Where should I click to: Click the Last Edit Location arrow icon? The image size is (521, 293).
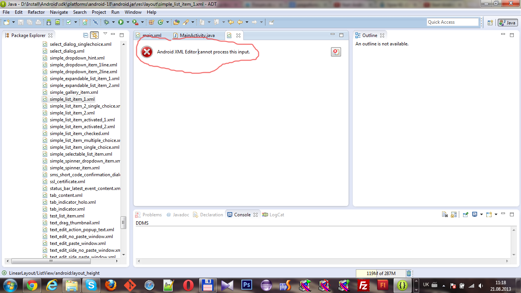click(x=230, y=22)
